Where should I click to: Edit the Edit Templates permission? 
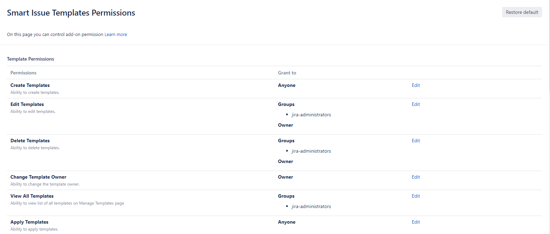click(415, 104)
